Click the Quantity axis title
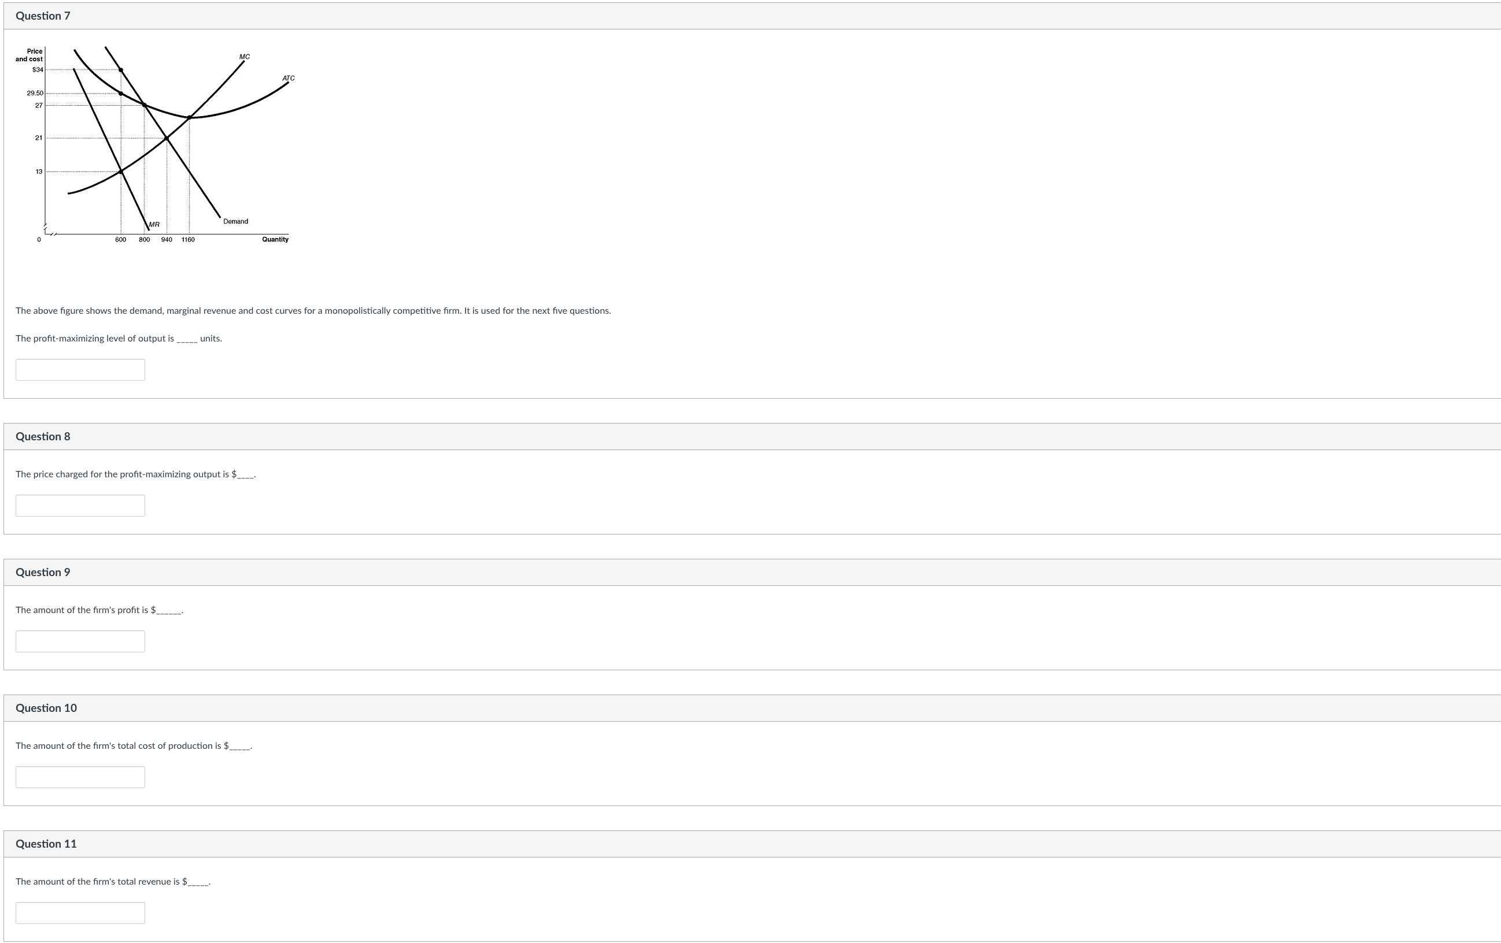The image size is (1501, 943). (x=275, y=240)
